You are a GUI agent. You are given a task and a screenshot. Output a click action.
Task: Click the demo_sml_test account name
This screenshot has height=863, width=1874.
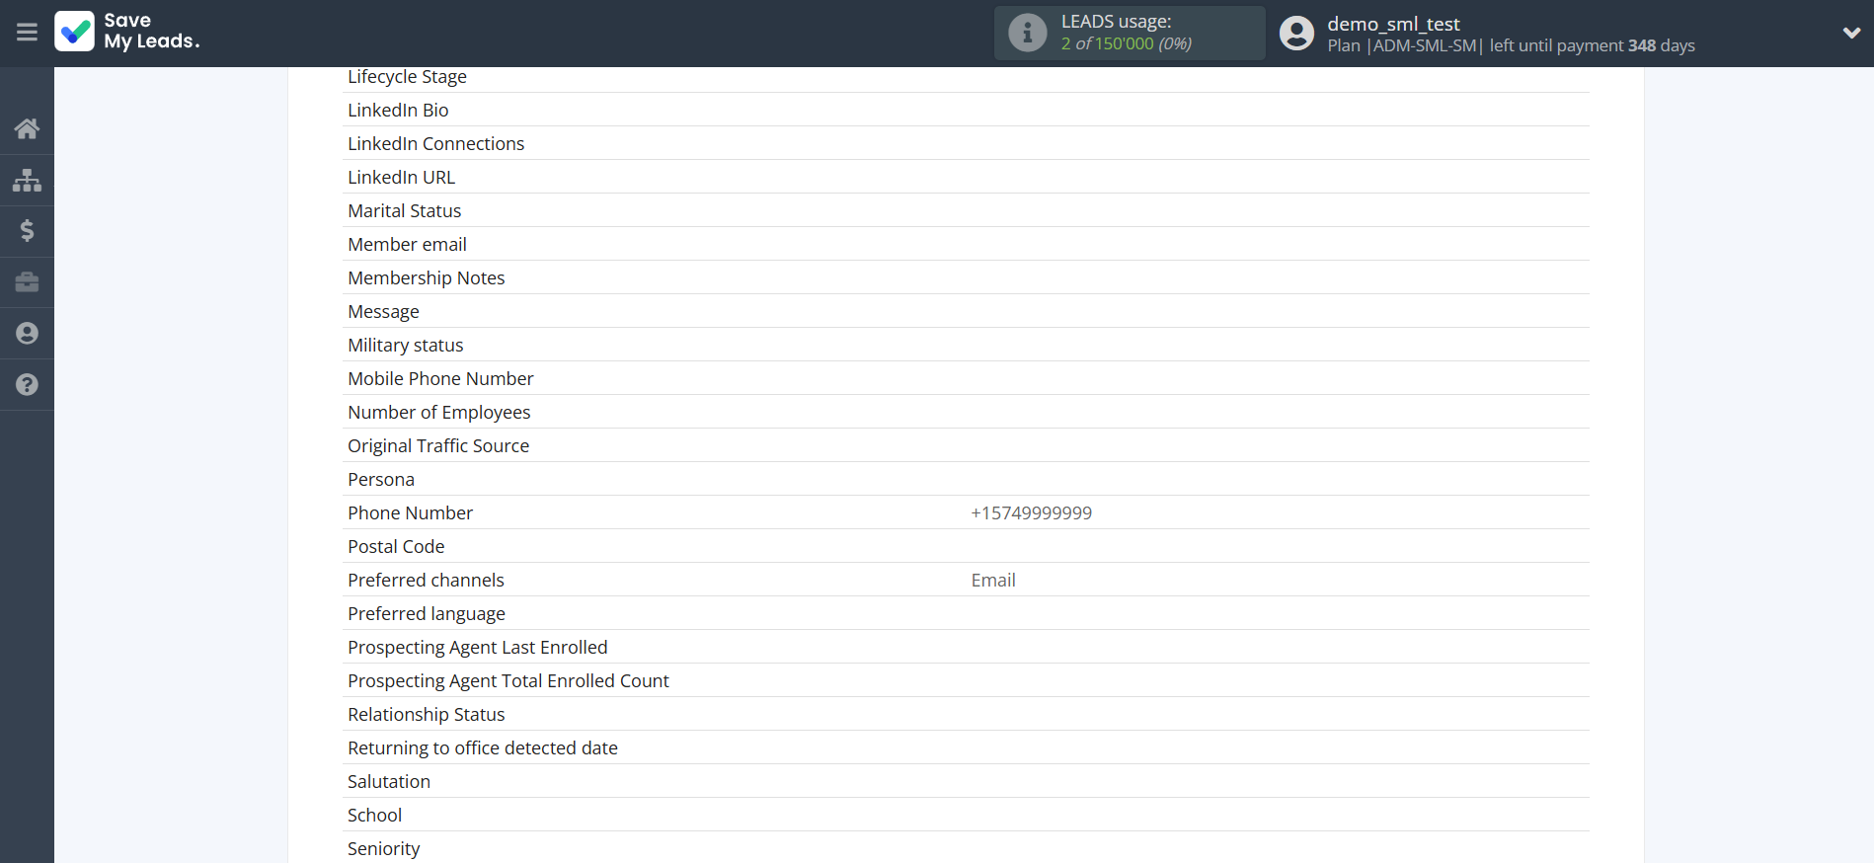click(x=1393, y=24)
